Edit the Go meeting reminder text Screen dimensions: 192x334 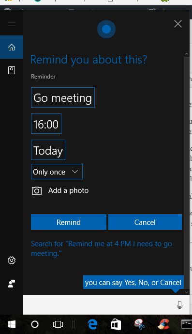click(x=63, y=97)
